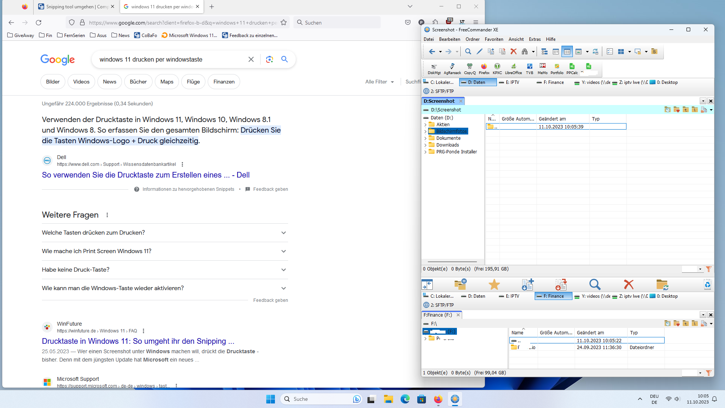The image size is (725, 408).
Task: Click the red Delete X toolbar icon
Action: pos(513,52)
